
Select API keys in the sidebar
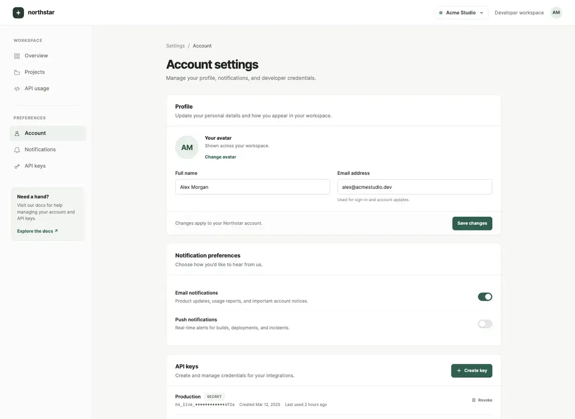tap(47, 166)
